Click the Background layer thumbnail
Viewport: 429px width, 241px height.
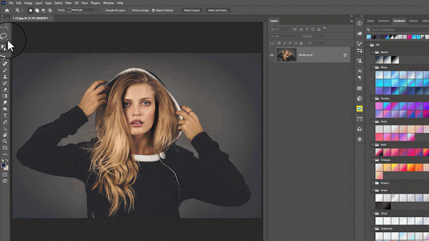(286, 55)
